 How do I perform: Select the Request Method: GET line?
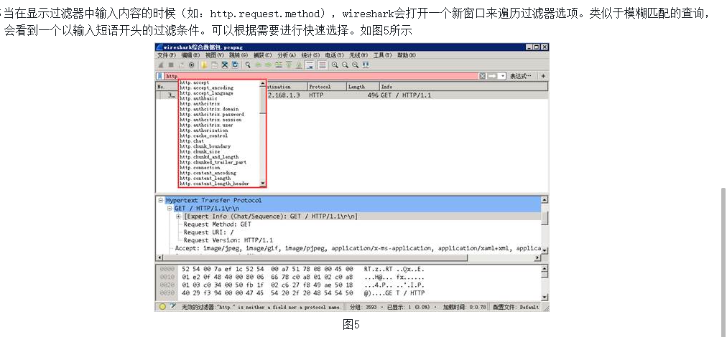click(218, 224)
